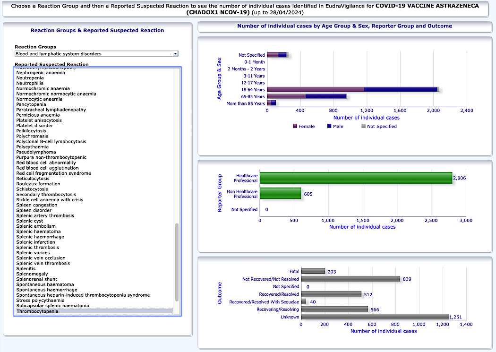Image resolution: width=496 pixels, height=352 pixels.
Task: Select 'Paratracheal lymphadenopathy' reaction
Action: [x=51, y=110]
